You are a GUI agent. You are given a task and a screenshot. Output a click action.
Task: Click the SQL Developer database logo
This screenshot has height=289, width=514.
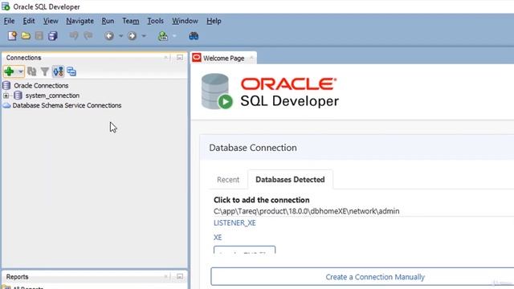click(x=217, y=92)
